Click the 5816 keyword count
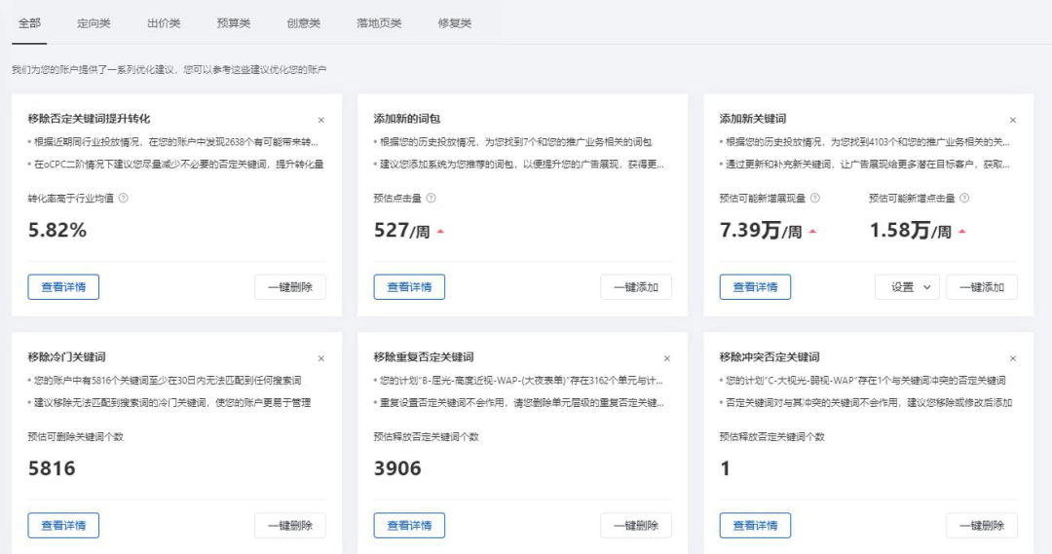1052x554 pixels. (x=52, y=468)
